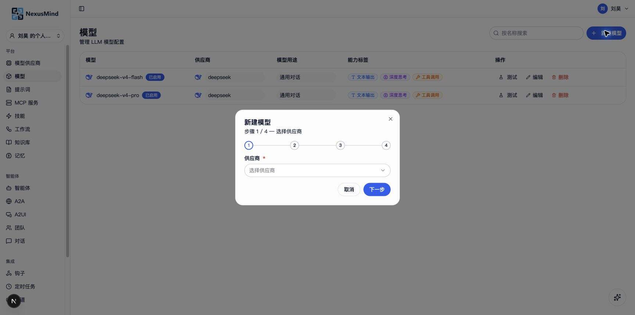Edit the deepseek-v4-flash model
Screen dimensions: 635x315
tap(534, 77)
